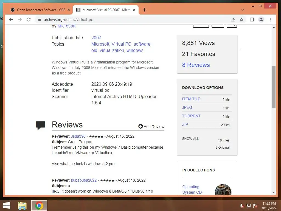Open the Windows Start button
This screenshot has width=281, height=211.
7,206
